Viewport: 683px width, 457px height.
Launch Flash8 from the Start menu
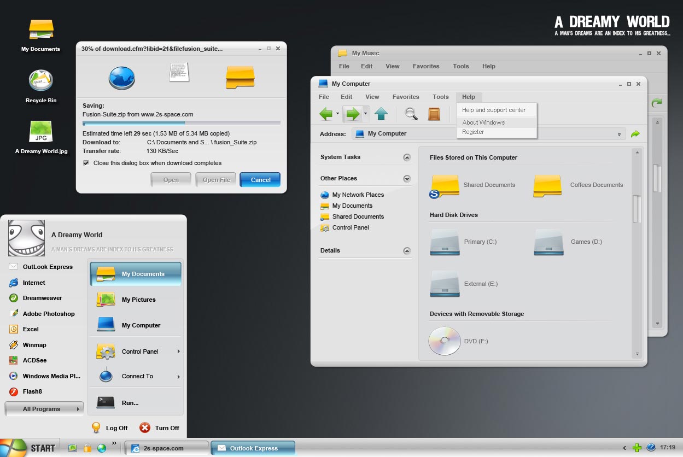[25, 391]
